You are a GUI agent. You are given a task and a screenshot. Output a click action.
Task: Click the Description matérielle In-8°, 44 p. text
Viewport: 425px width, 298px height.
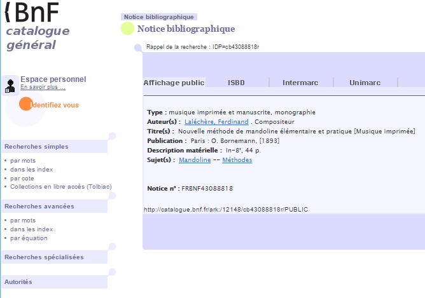tap(204, 150)
